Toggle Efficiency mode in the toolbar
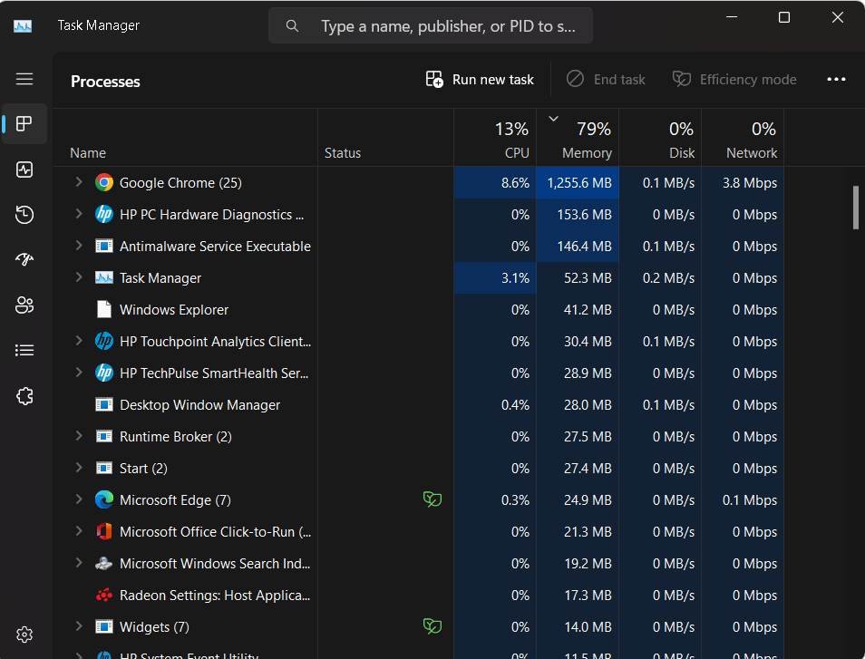This screenshot has width=865, height=659. (x=734, y=79)
